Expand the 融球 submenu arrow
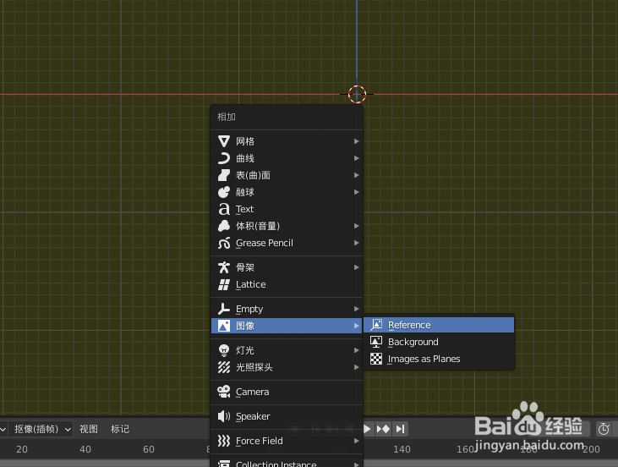Image resolution: width=618 pixels, height=467 pixels. [356, 192]
